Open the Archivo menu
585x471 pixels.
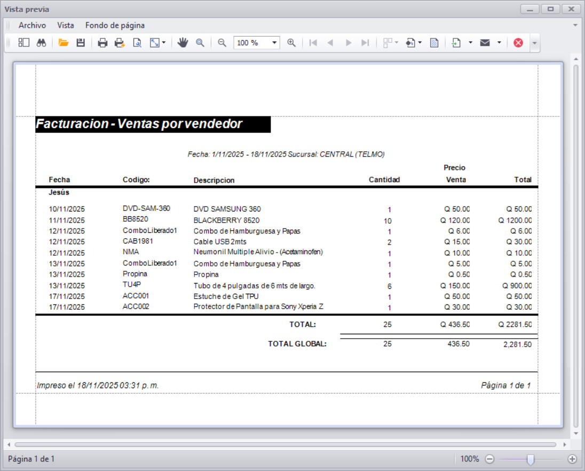pyautogui.click(x=32, y=25)
